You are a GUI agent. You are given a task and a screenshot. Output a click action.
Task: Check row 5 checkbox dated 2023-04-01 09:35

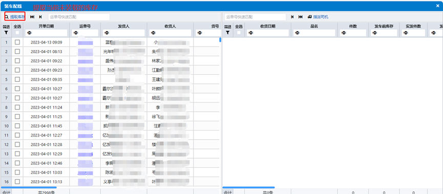coord(17,79)
